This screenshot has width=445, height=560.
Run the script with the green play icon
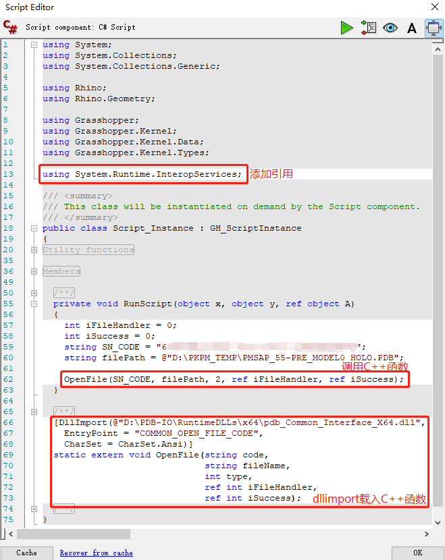(x=346, y=28)
